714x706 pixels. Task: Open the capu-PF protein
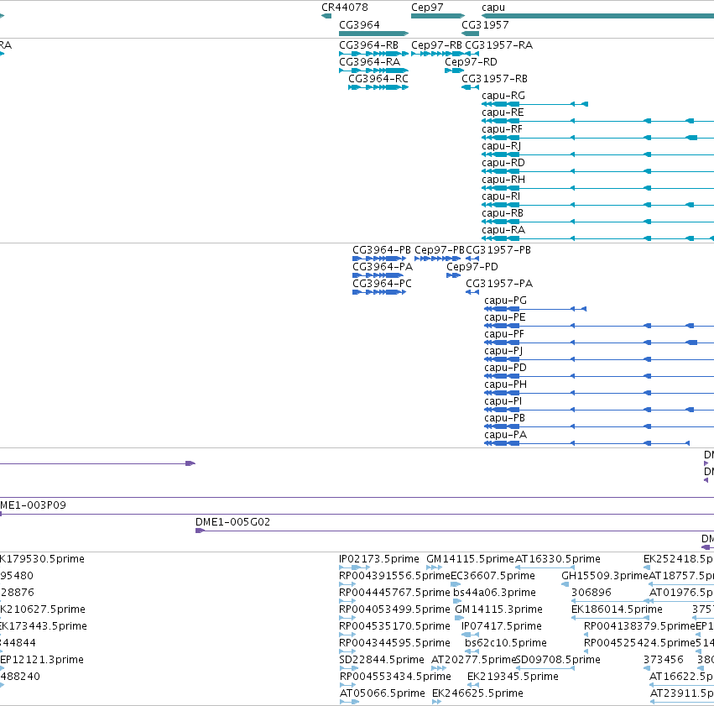(504, 334)
